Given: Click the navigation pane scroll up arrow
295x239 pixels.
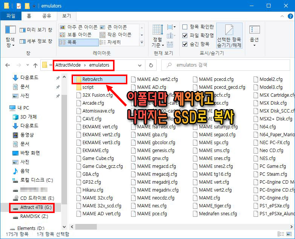Looking at the screenshot, I should pos(64,77).
